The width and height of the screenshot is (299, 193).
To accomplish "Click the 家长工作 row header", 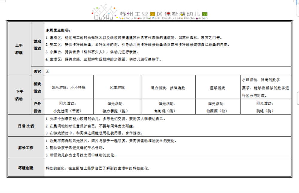I will pos(25,148).
